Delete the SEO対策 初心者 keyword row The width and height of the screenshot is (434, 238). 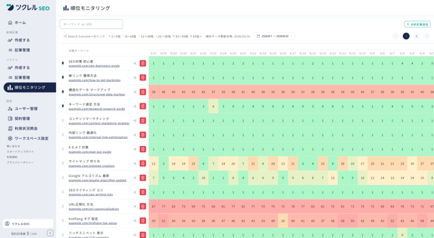pos(142,63)
